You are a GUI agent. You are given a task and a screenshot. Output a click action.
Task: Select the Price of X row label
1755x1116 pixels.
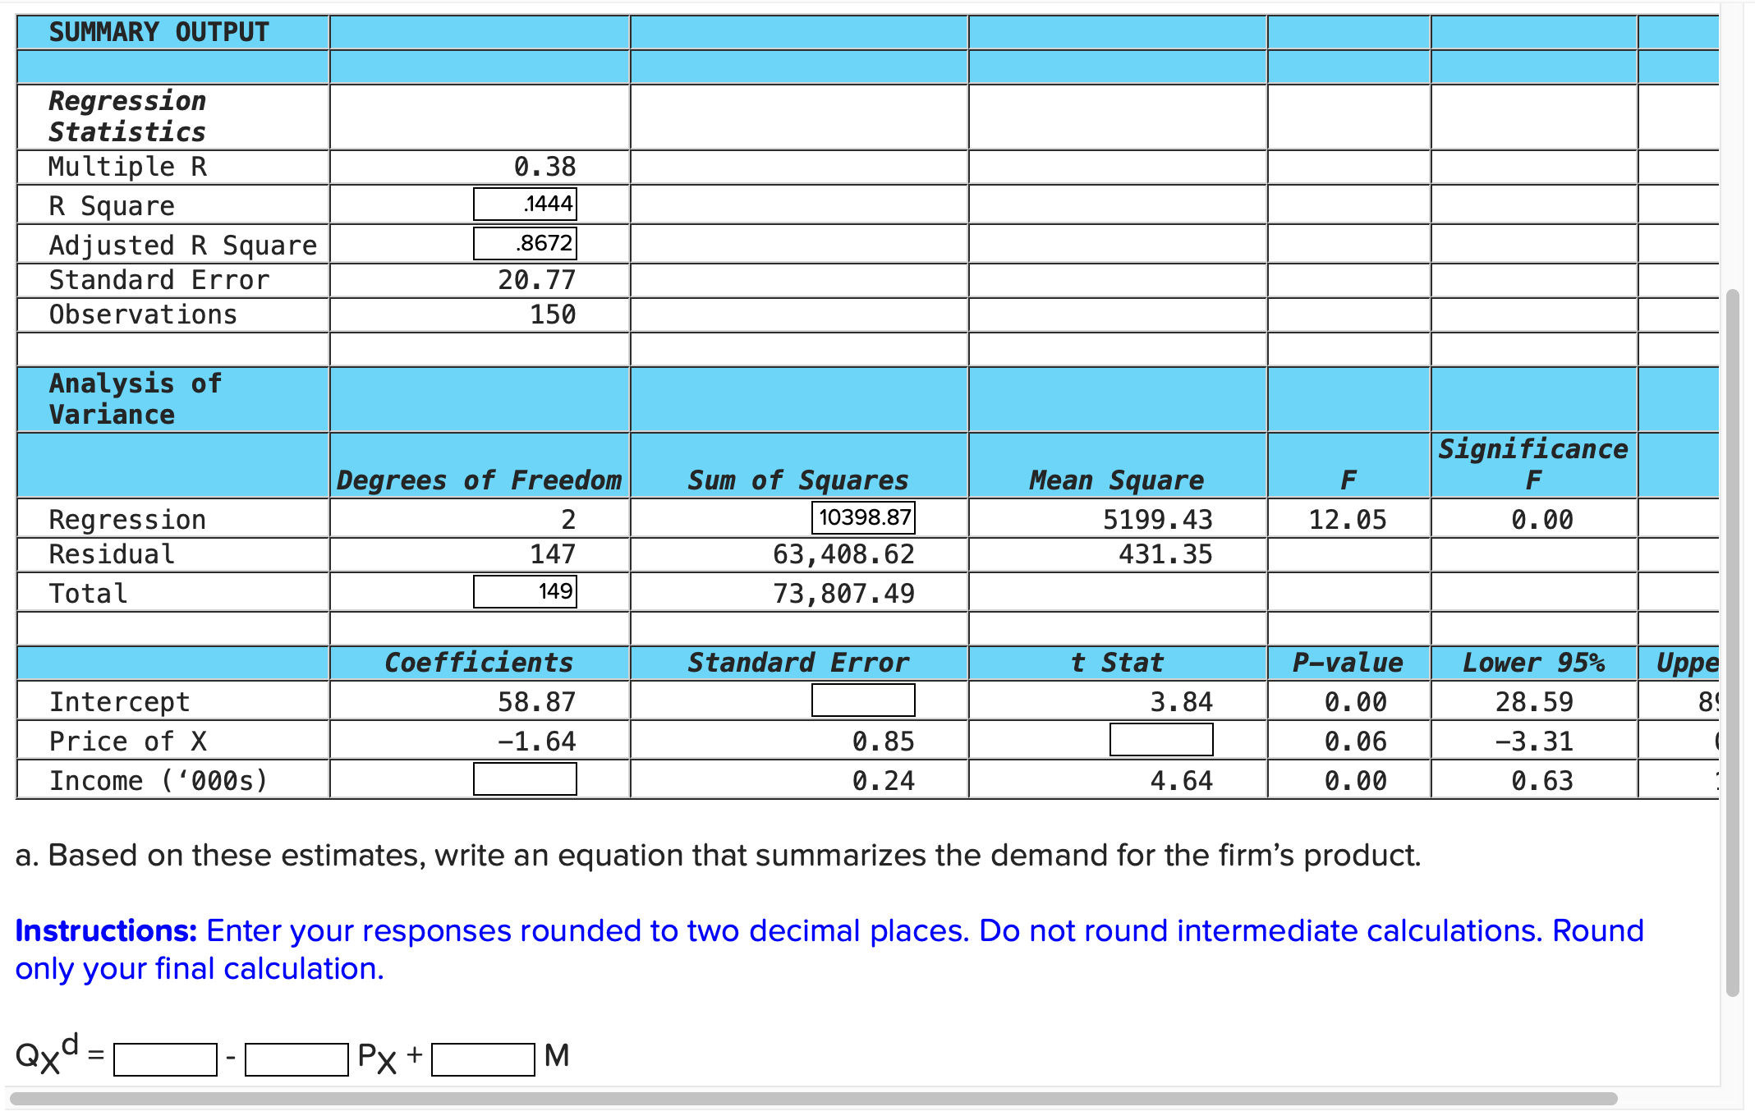[x=128, y=740]
